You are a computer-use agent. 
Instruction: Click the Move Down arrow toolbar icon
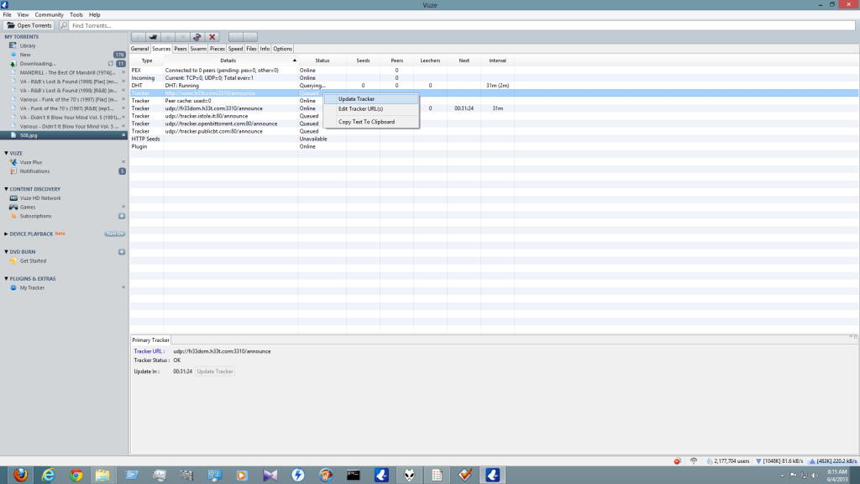182,37
